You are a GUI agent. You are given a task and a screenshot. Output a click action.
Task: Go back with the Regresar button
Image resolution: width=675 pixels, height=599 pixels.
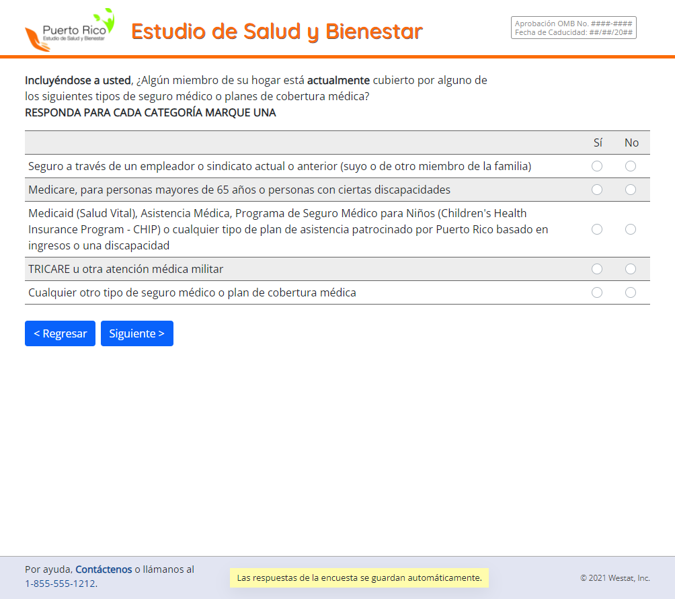(x=61, y=333)
